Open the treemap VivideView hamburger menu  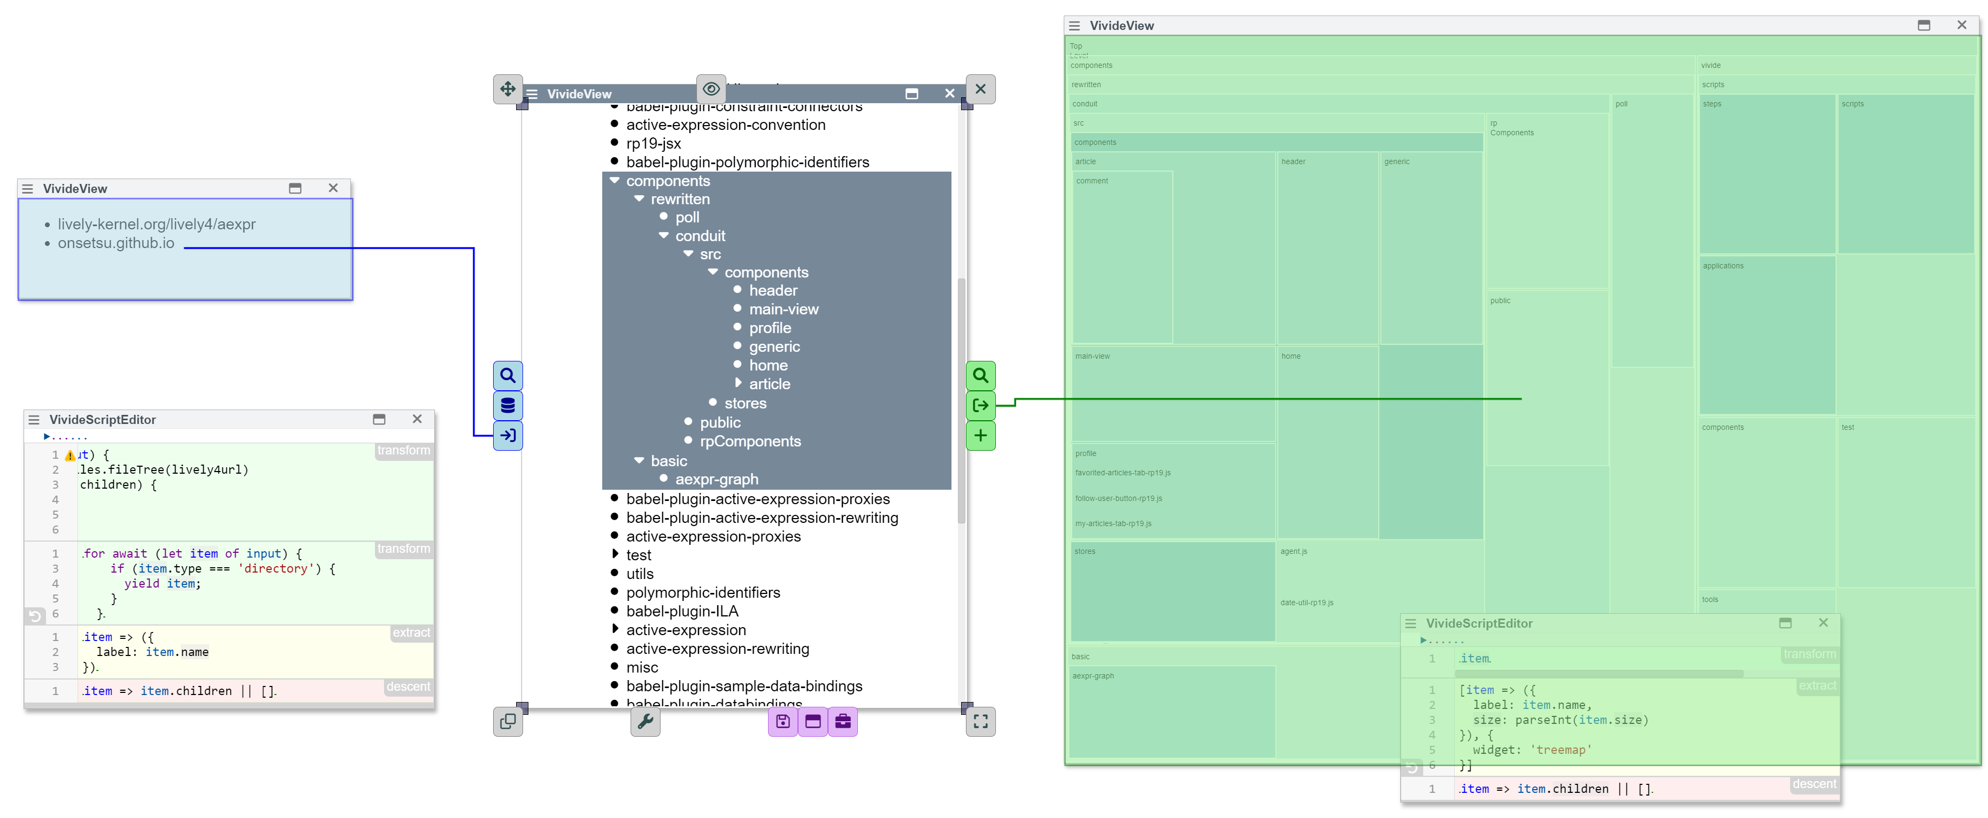pos(1074,26)
